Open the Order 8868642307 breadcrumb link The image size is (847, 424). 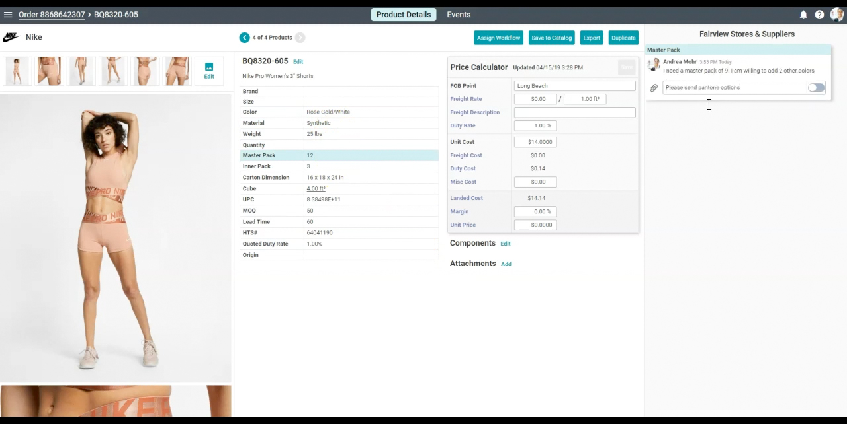pos(52,15)
